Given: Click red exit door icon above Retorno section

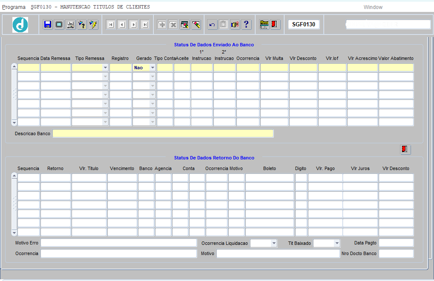Looking at the screenshot, I should (x=405, y=149).
